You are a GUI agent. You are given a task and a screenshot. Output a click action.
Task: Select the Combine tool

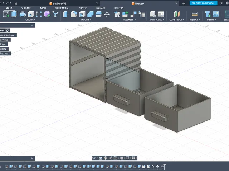(91, 14)
